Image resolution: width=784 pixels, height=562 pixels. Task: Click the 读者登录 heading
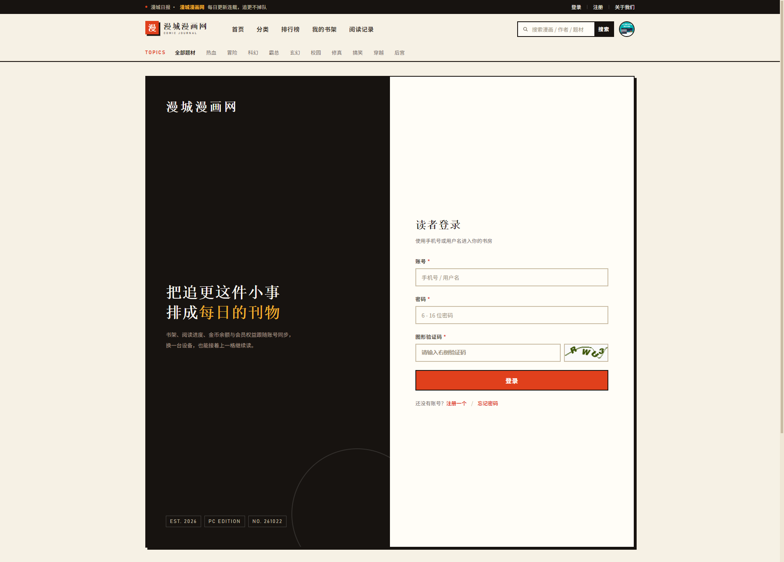point(438,225)
